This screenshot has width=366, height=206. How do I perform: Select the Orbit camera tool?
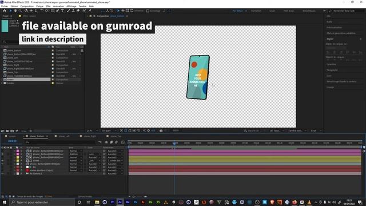(x=26, y=11)
